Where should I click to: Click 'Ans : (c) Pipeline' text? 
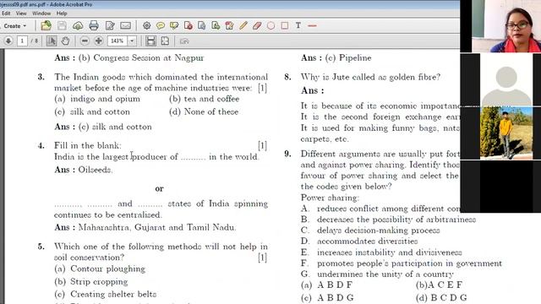tap(336, 57)
